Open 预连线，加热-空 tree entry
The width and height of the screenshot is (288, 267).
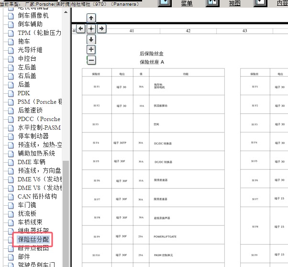(x=40, y=145)
